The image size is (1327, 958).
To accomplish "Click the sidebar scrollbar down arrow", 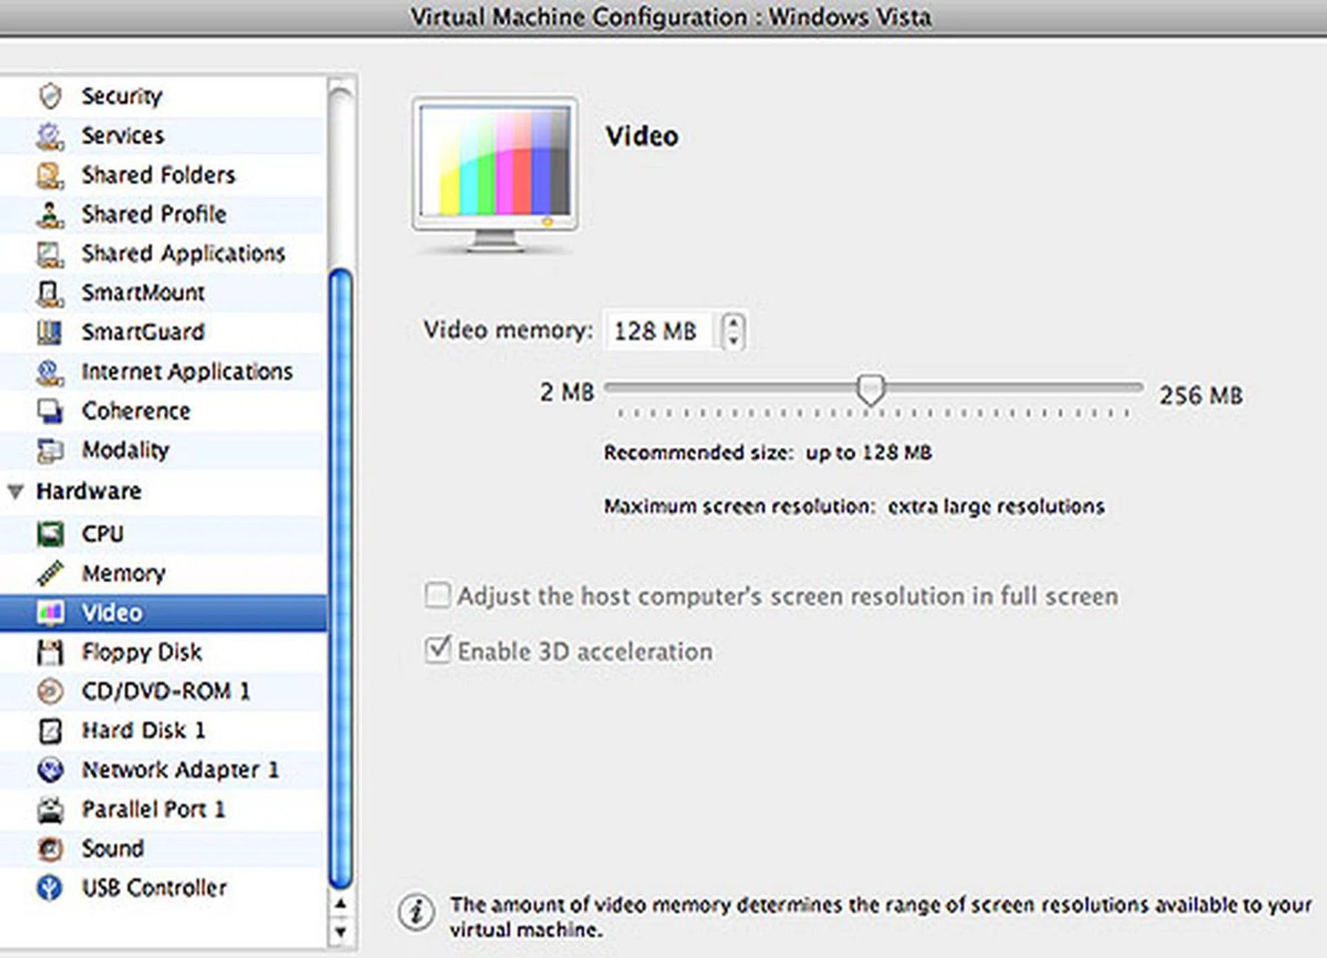I will [x=339, y=930].
